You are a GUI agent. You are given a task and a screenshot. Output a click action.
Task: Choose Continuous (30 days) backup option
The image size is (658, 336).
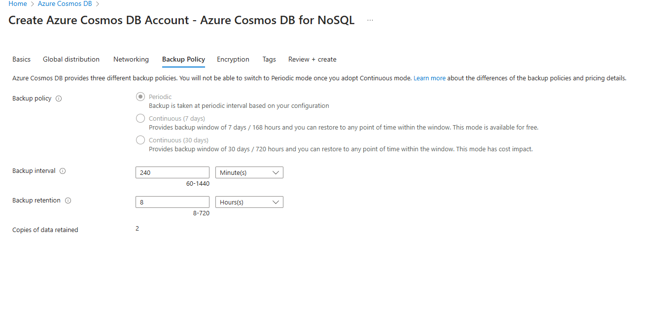pos(140,140)
